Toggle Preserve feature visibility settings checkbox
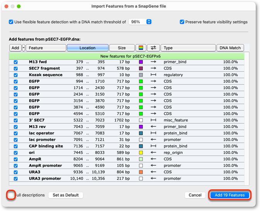The width and height of the screenshot is (260, 211). pyautogui.click(x=182, y=22)
